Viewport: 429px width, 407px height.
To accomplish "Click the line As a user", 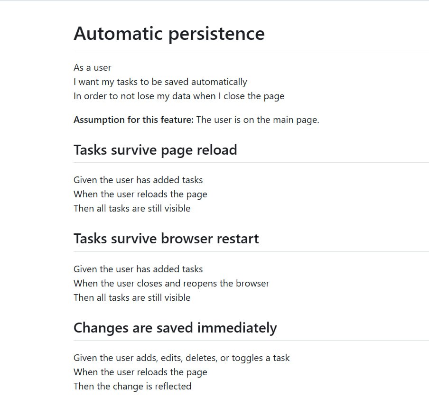I will click(92, 67).
